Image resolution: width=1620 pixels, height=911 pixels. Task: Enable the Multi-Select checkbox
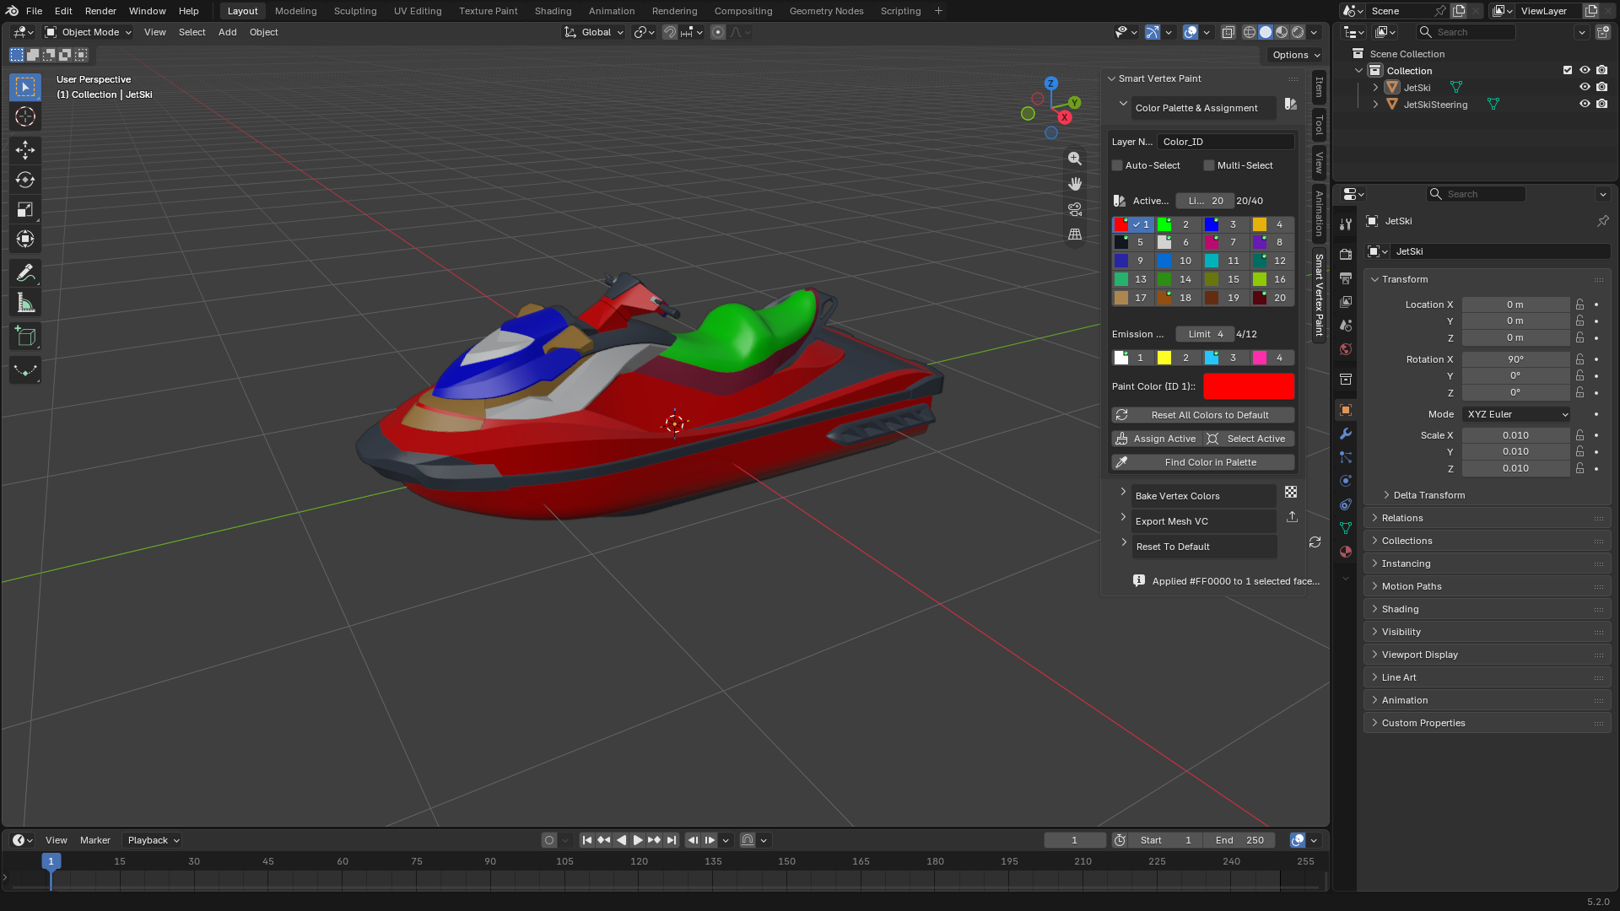pos(1209,165)
